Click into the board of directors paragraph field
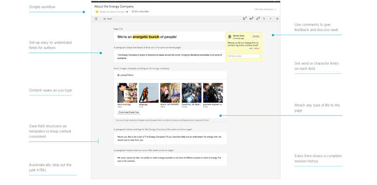This screenshot has height=185, width=377. click(x=170, y=56)
